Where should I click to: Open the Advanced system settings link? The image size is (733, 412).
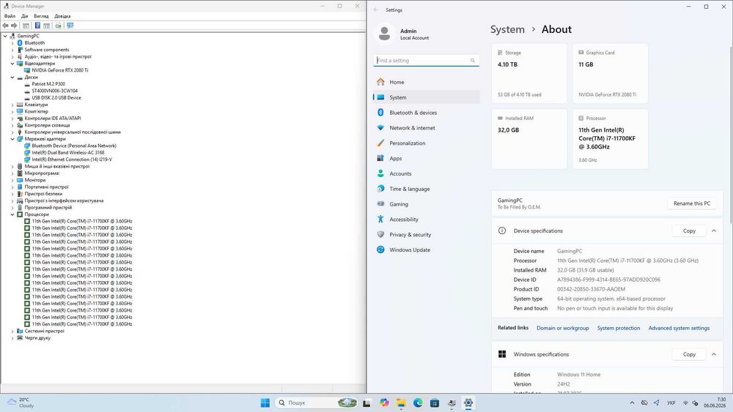pyautogui.click(x=679, y=328)
